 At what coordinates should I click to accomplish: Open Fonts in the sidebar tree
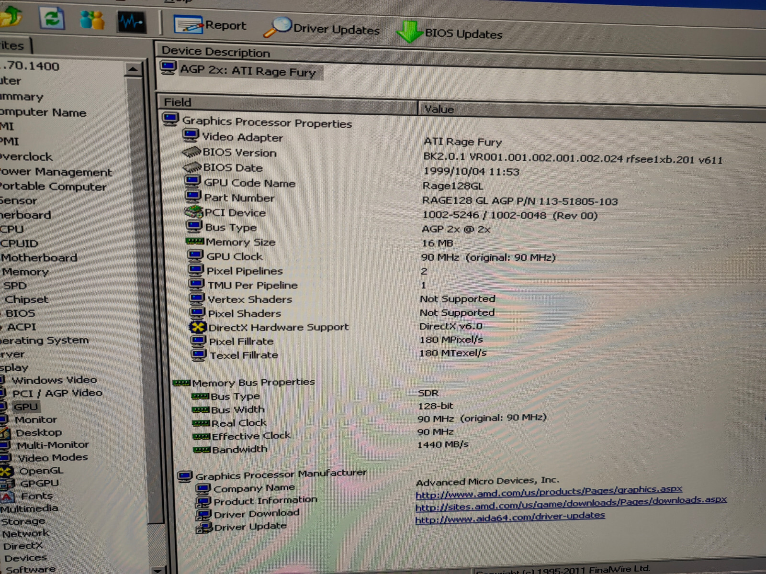pyautogui.click(x=36, y=496)
